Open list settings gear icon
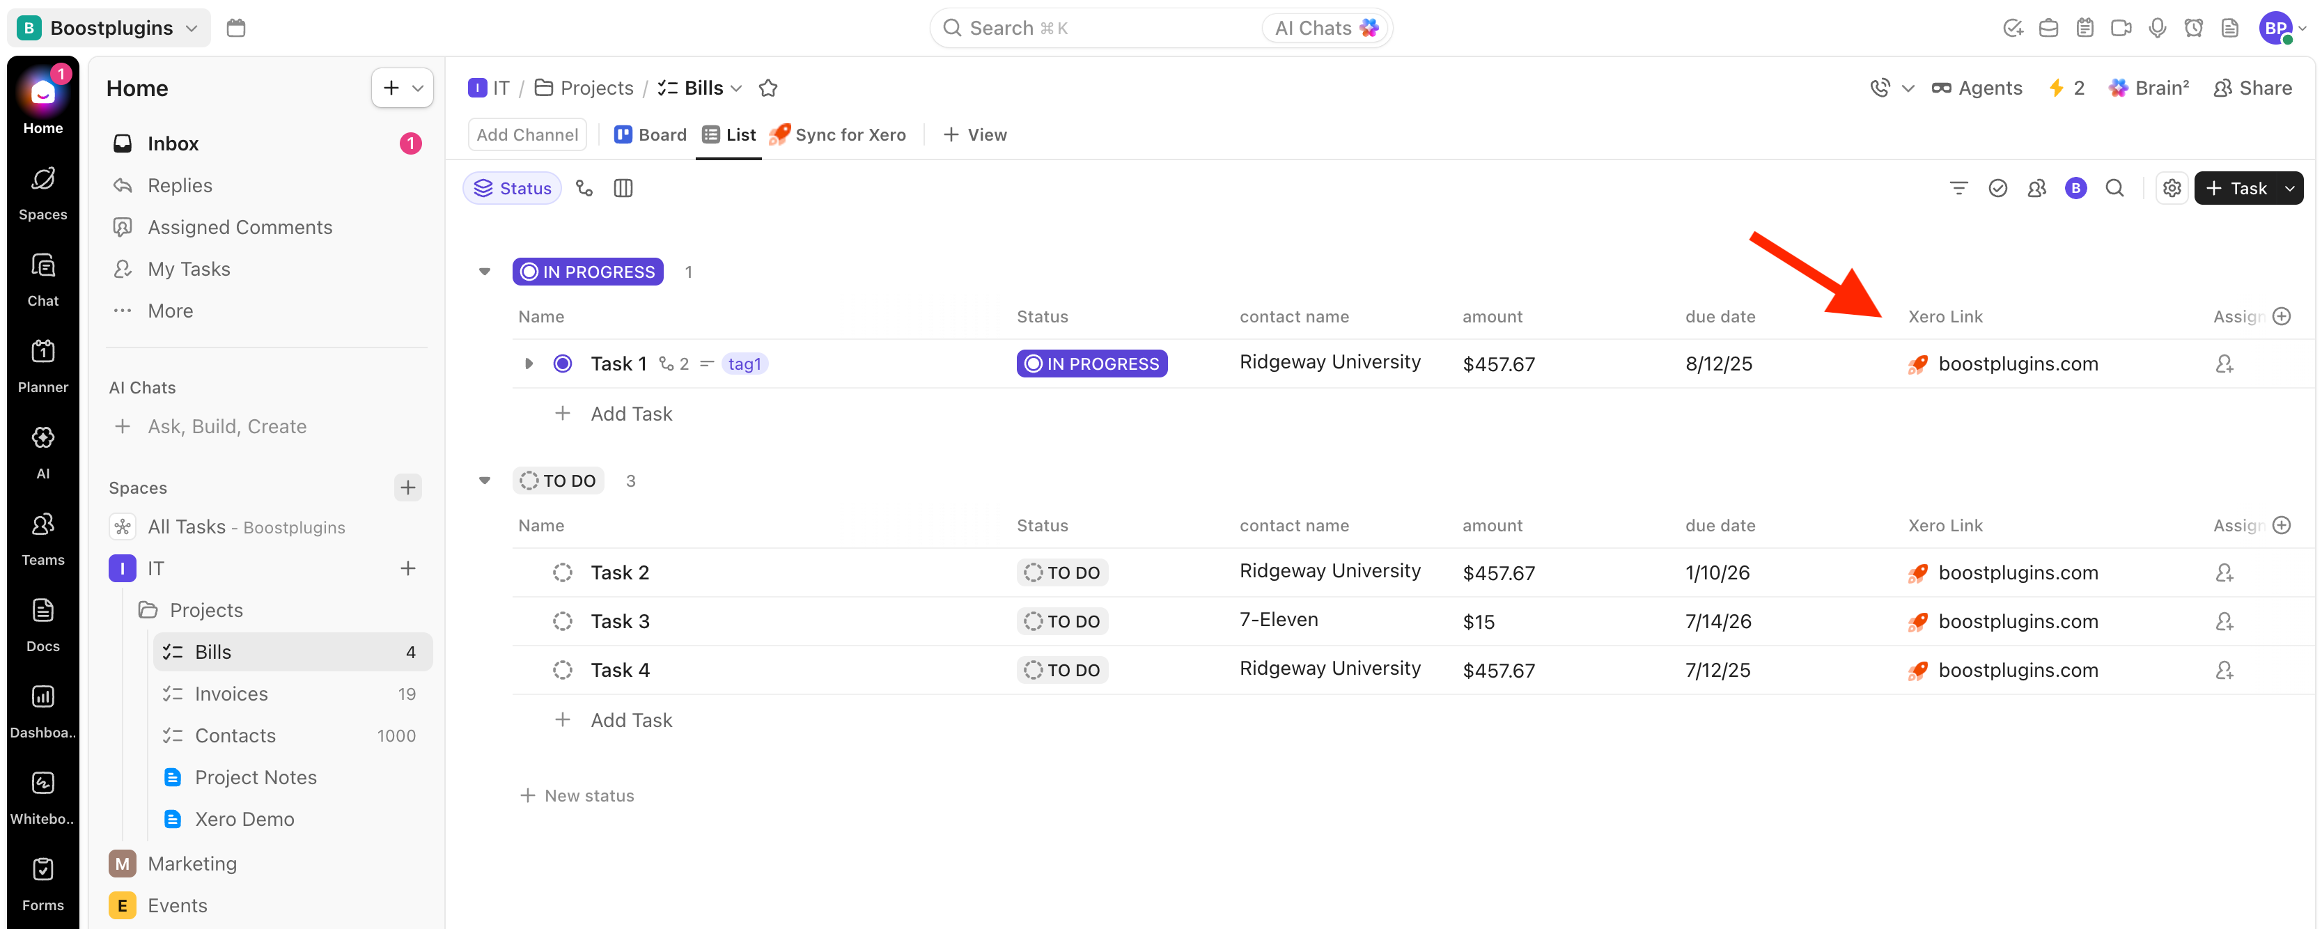 coord(2172,188)
